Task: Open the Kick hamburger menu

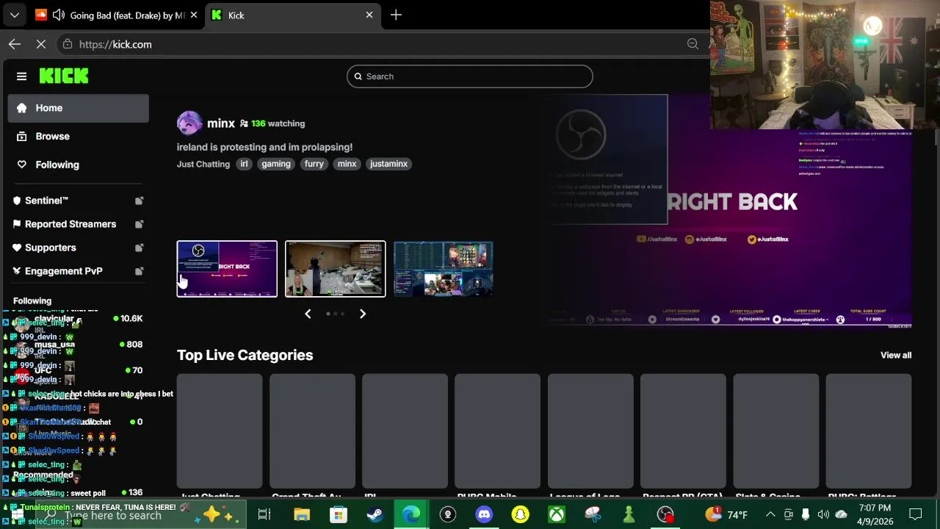Action: click(x=21, y=76)
